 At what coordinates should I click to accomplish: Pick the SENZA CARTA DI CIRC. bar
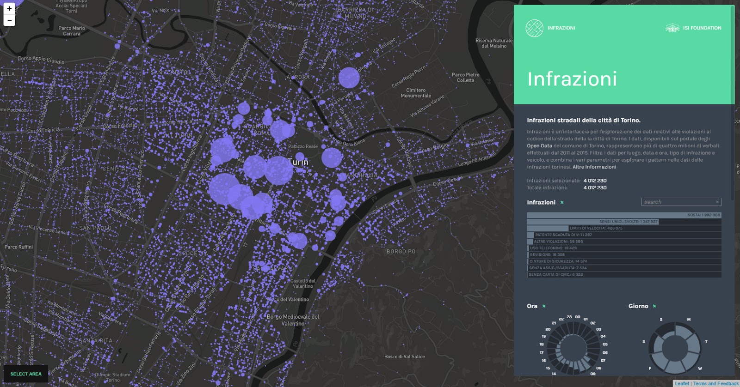tap(624, 274)
